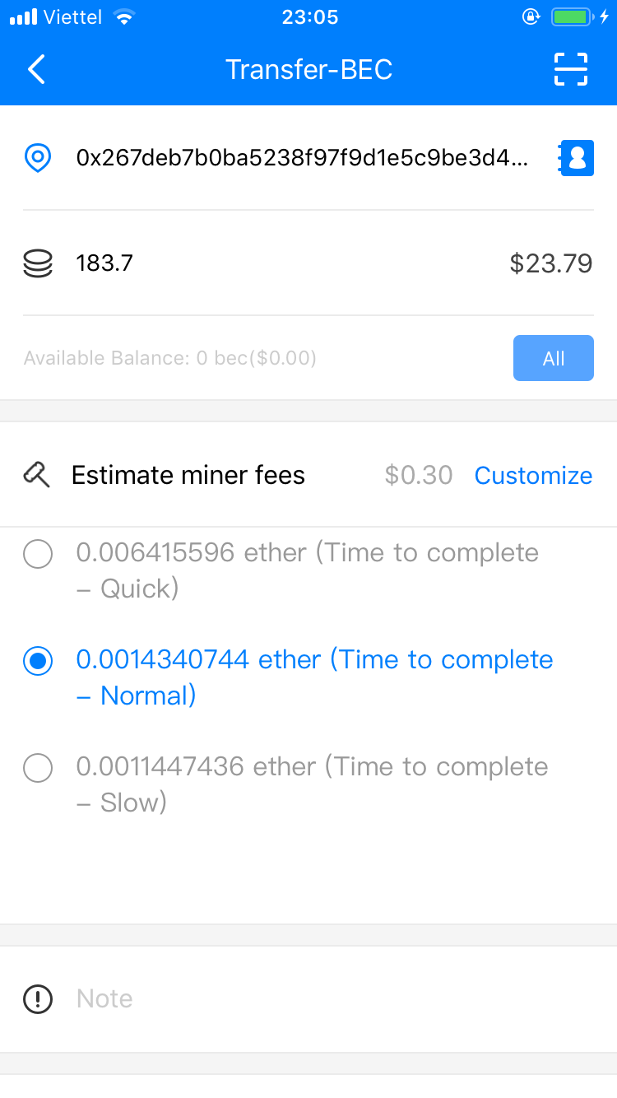Tap the back arrow icon

pyautogui.click(x=37, y=69)
